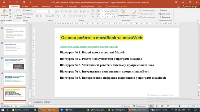Select the rectangle shape in the gallery
The image size is (200, 112).
point(108,11)
